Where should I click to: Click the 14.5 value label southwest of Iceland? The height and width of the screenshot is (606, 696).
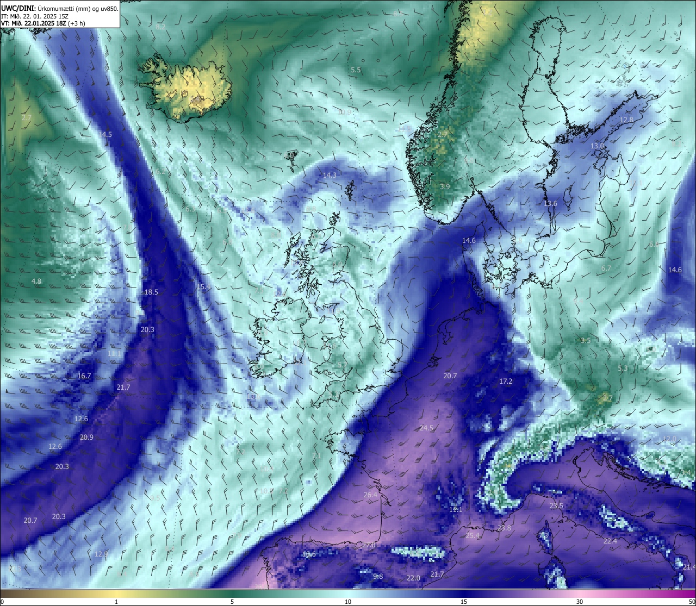pos(105,135)
